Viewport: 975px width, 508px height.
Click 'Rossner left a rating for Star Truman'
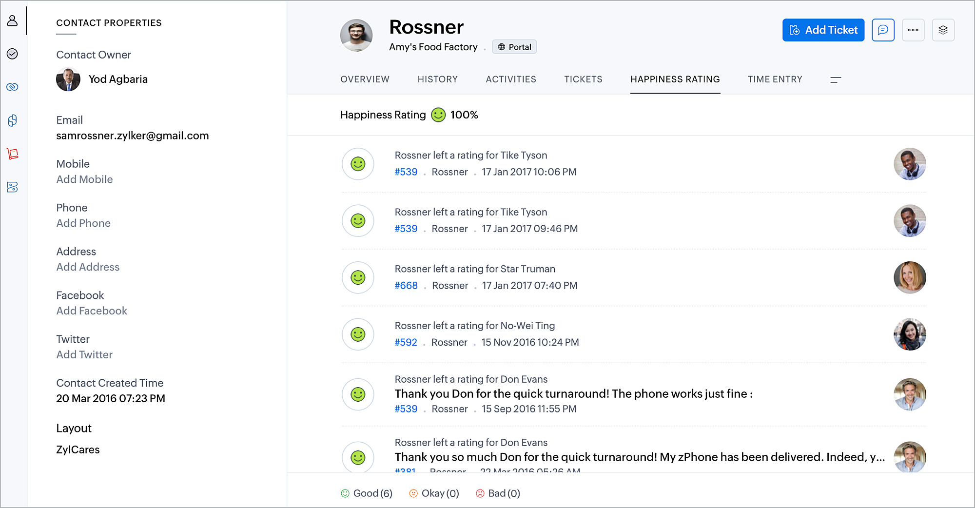pos(475,269)
